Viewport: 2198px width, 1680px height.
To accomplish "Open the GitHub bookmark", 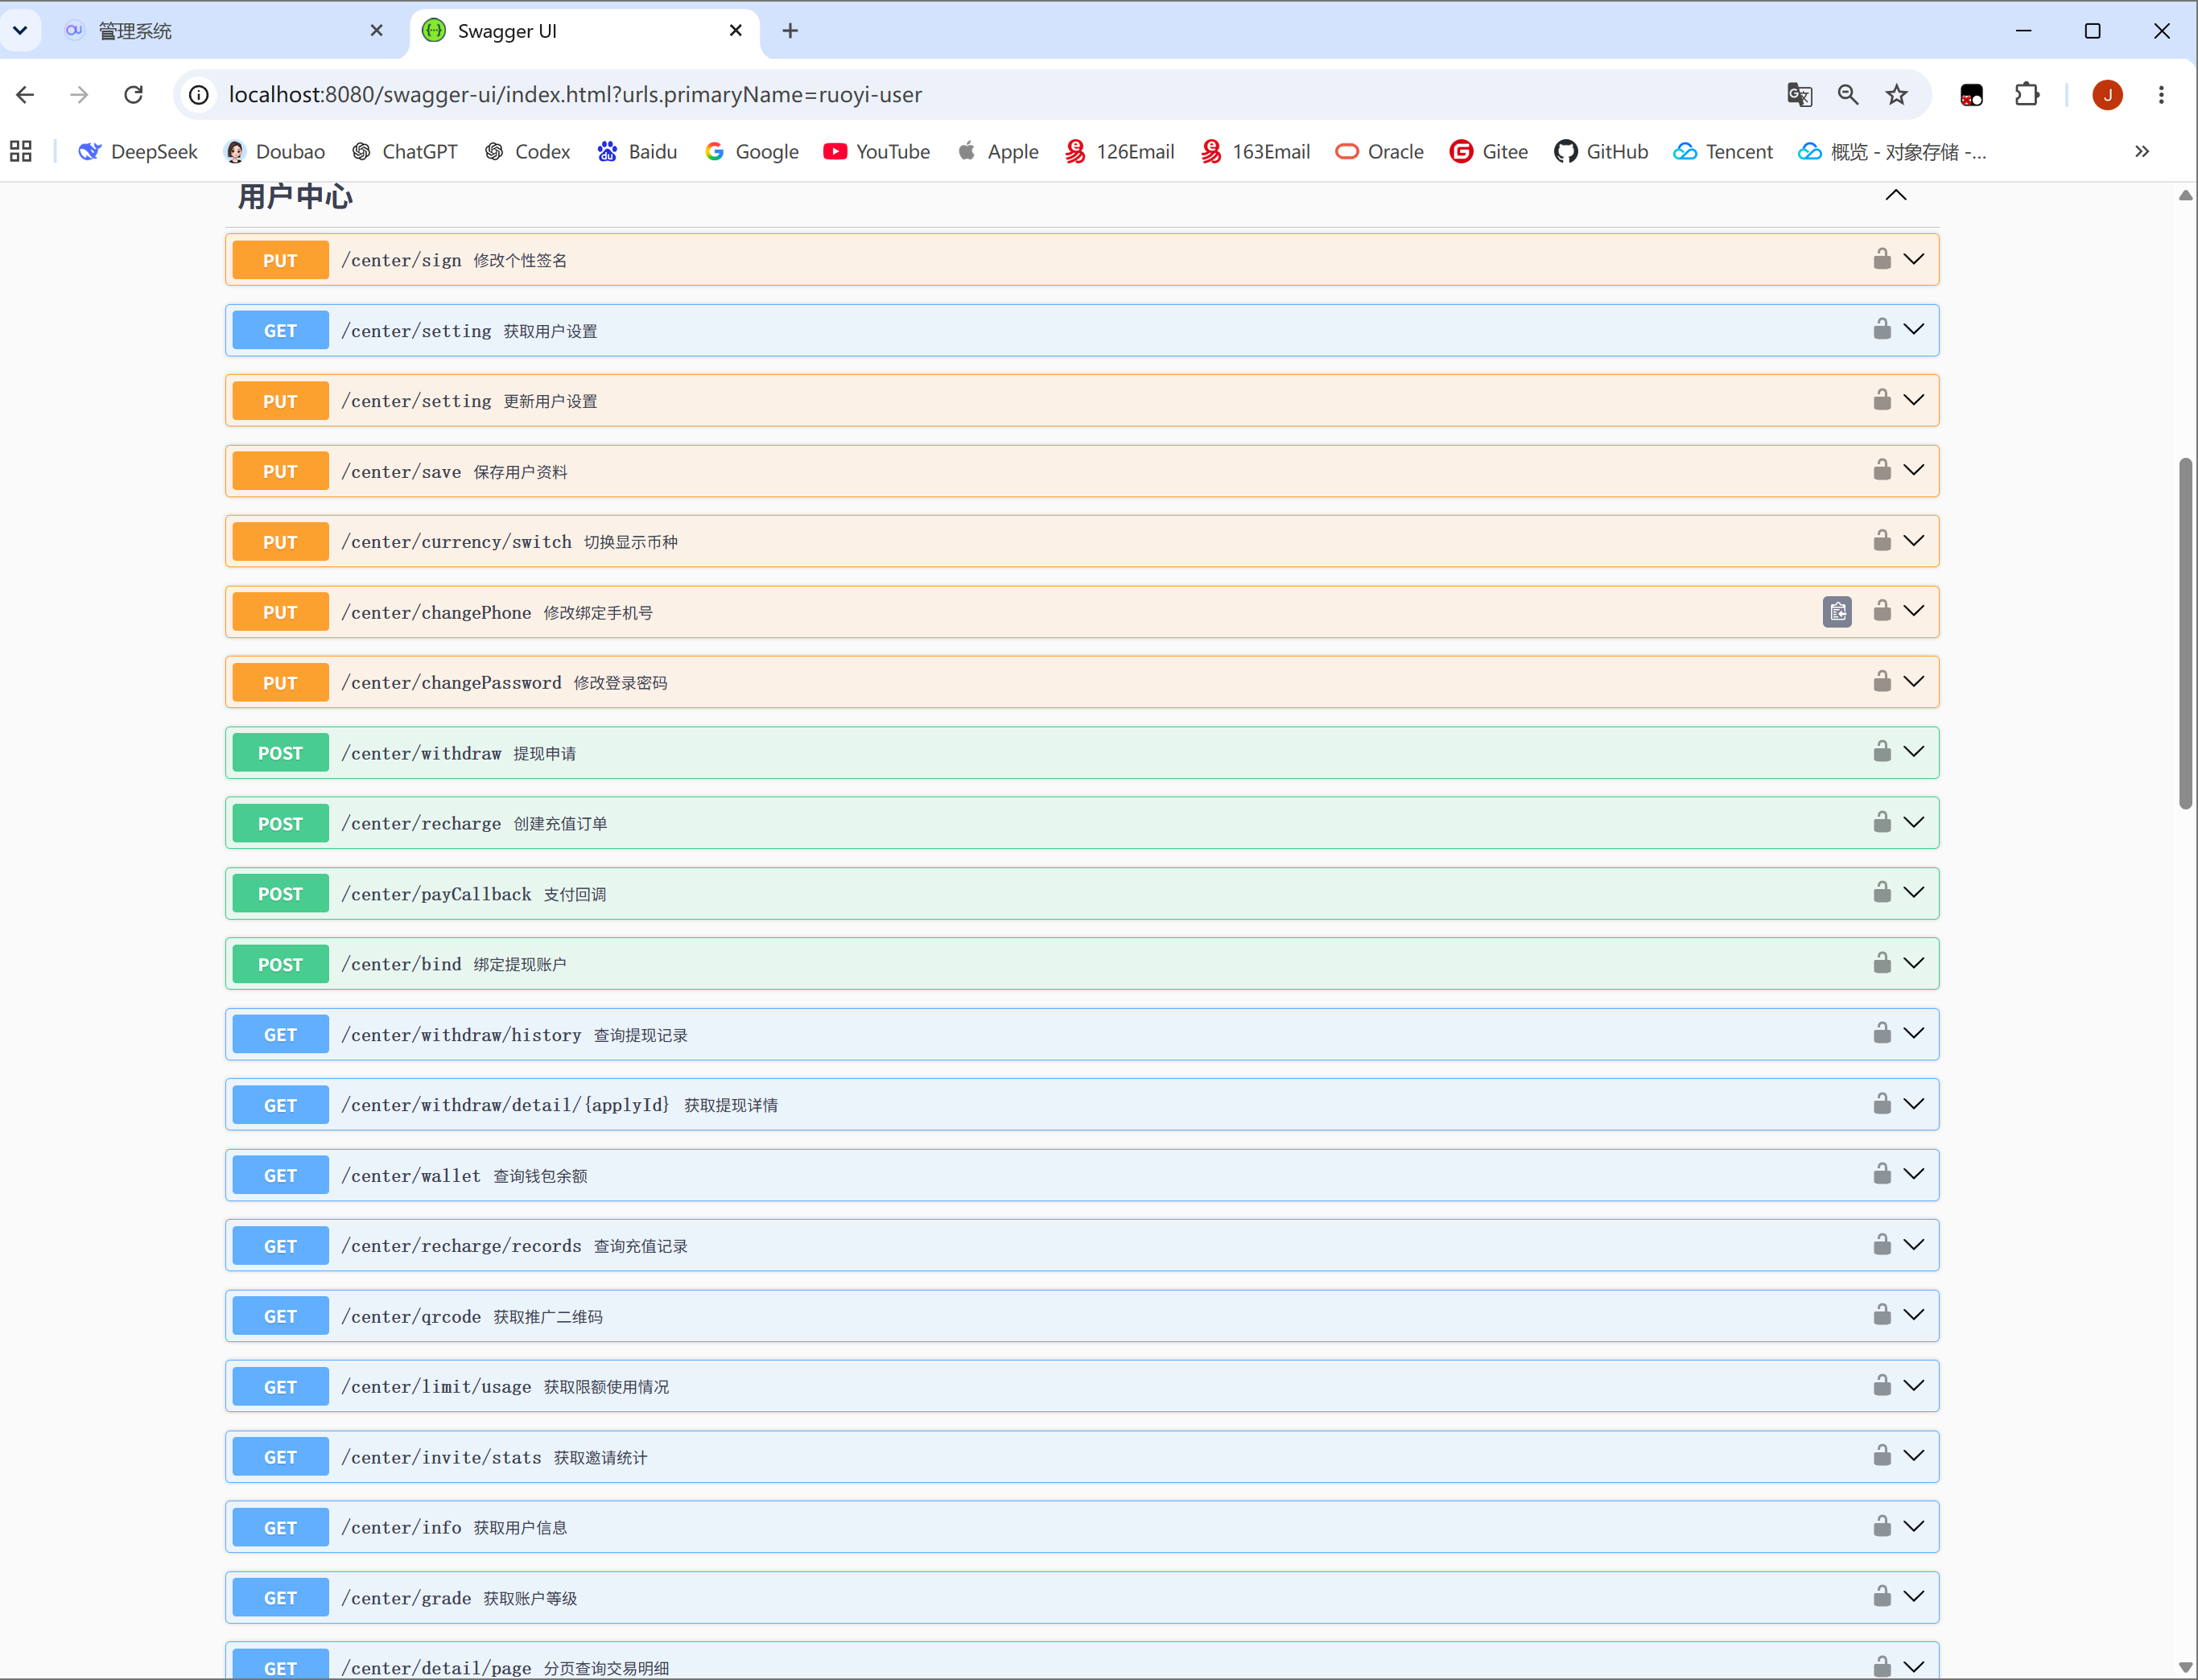I will pos(1601,152).
